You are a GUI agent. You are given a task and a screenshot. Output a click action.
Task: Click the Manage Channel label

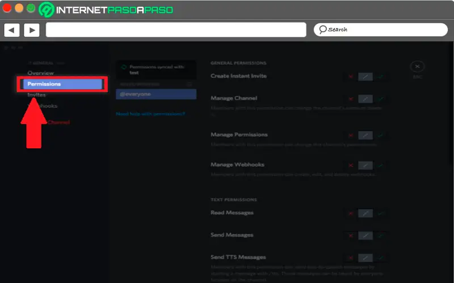click(234, 98)
